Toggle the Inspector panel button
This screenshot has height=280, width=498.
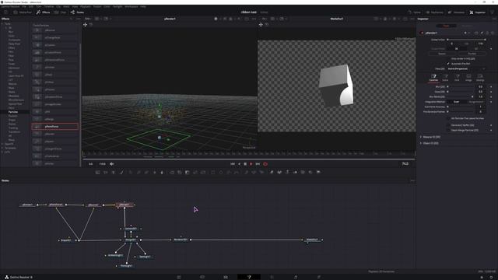[477, 12]
